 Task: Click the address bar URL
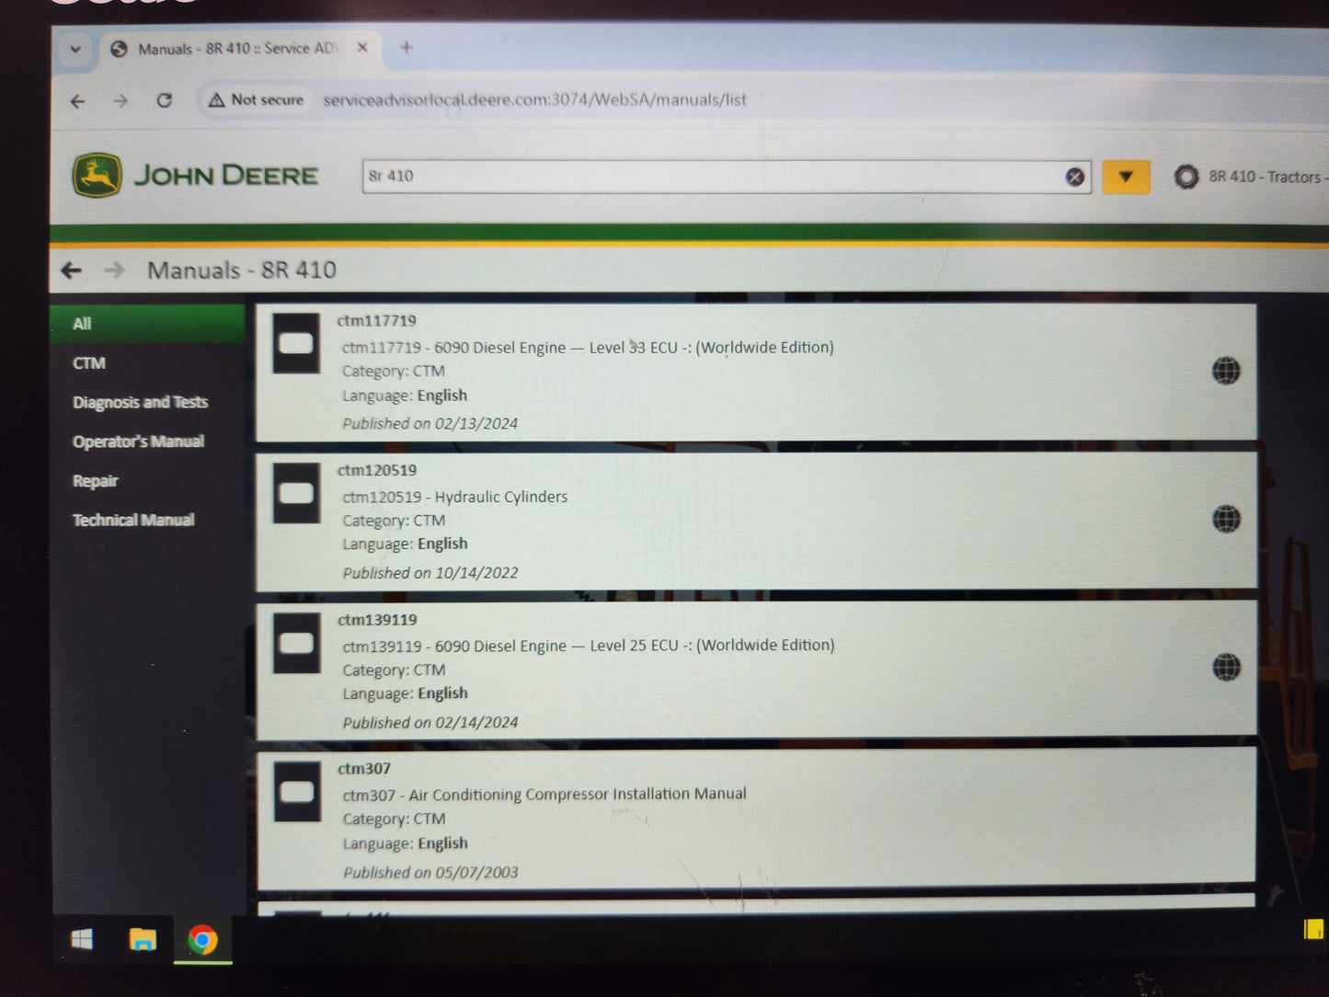[x=534, y=100]
